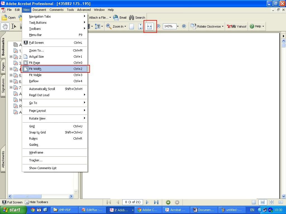
Task: Click the Fit Page toolbar icon
Action: 140,26
